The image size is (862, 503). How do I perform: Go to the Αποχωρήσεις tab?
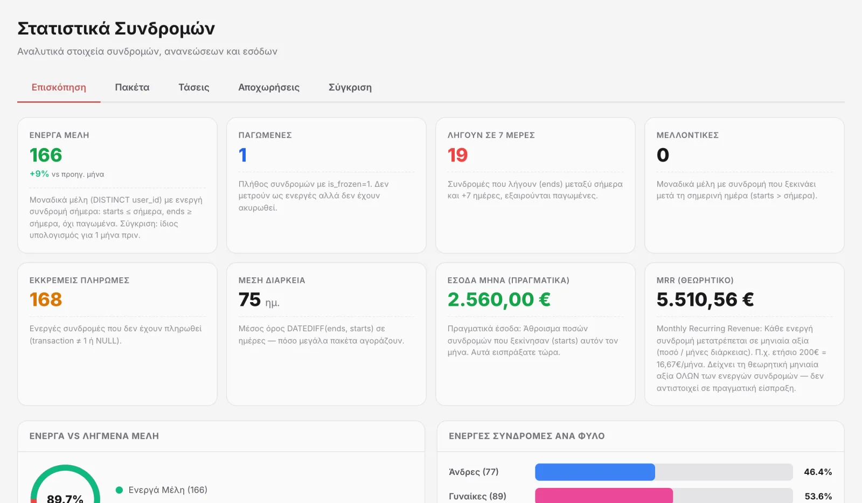(269, 87)
